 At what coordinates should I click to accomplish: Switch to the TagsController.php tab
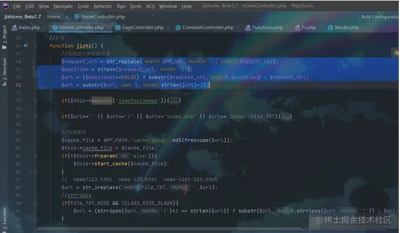click(143, 27)
